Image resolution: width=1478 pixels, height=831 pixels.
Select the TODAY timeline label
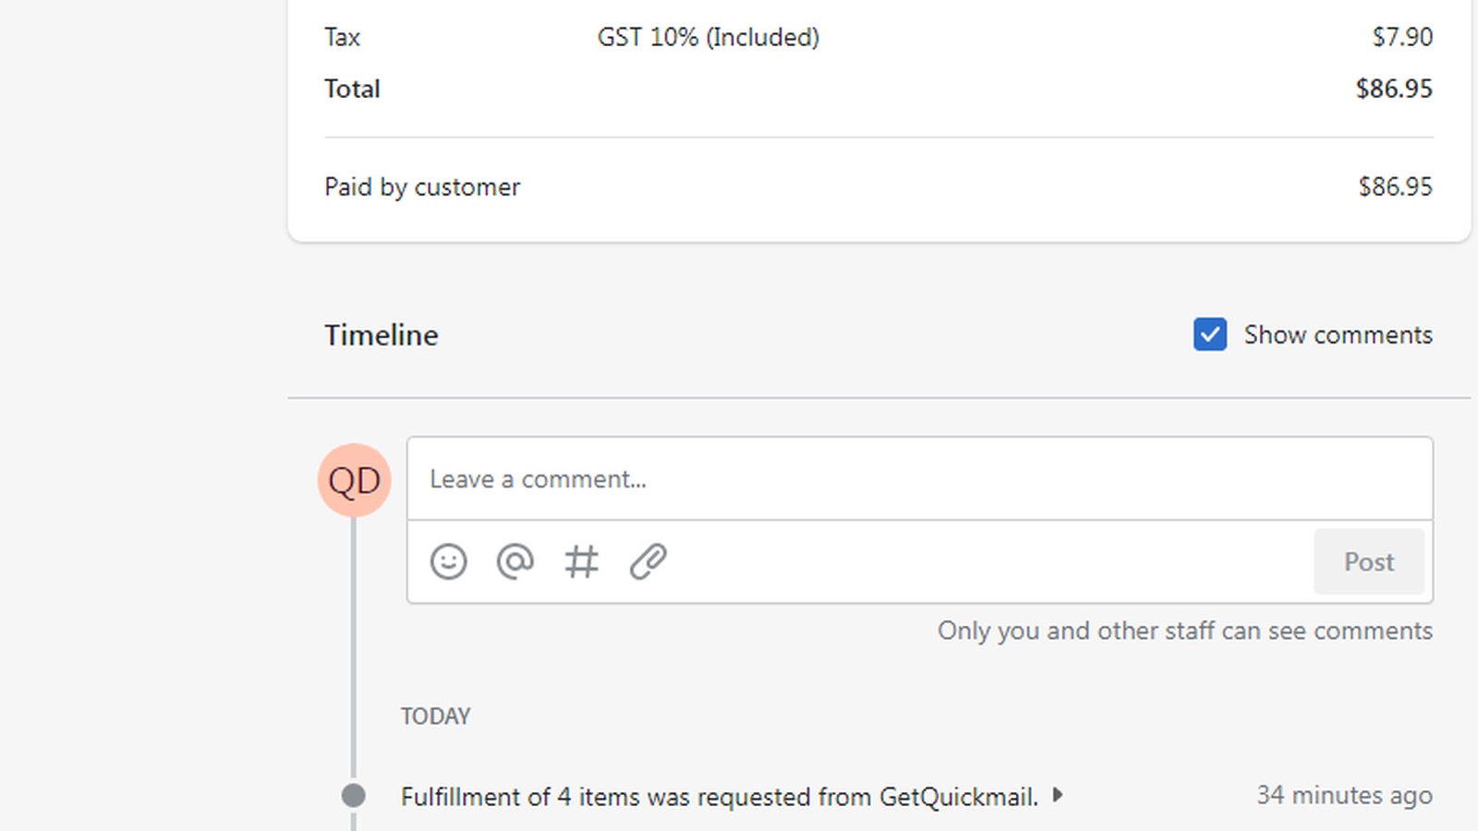[x=435, y=716]
